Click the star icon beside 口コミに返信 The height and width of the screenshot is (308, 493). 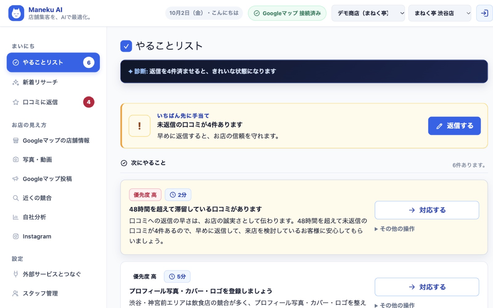click(15, 102)
